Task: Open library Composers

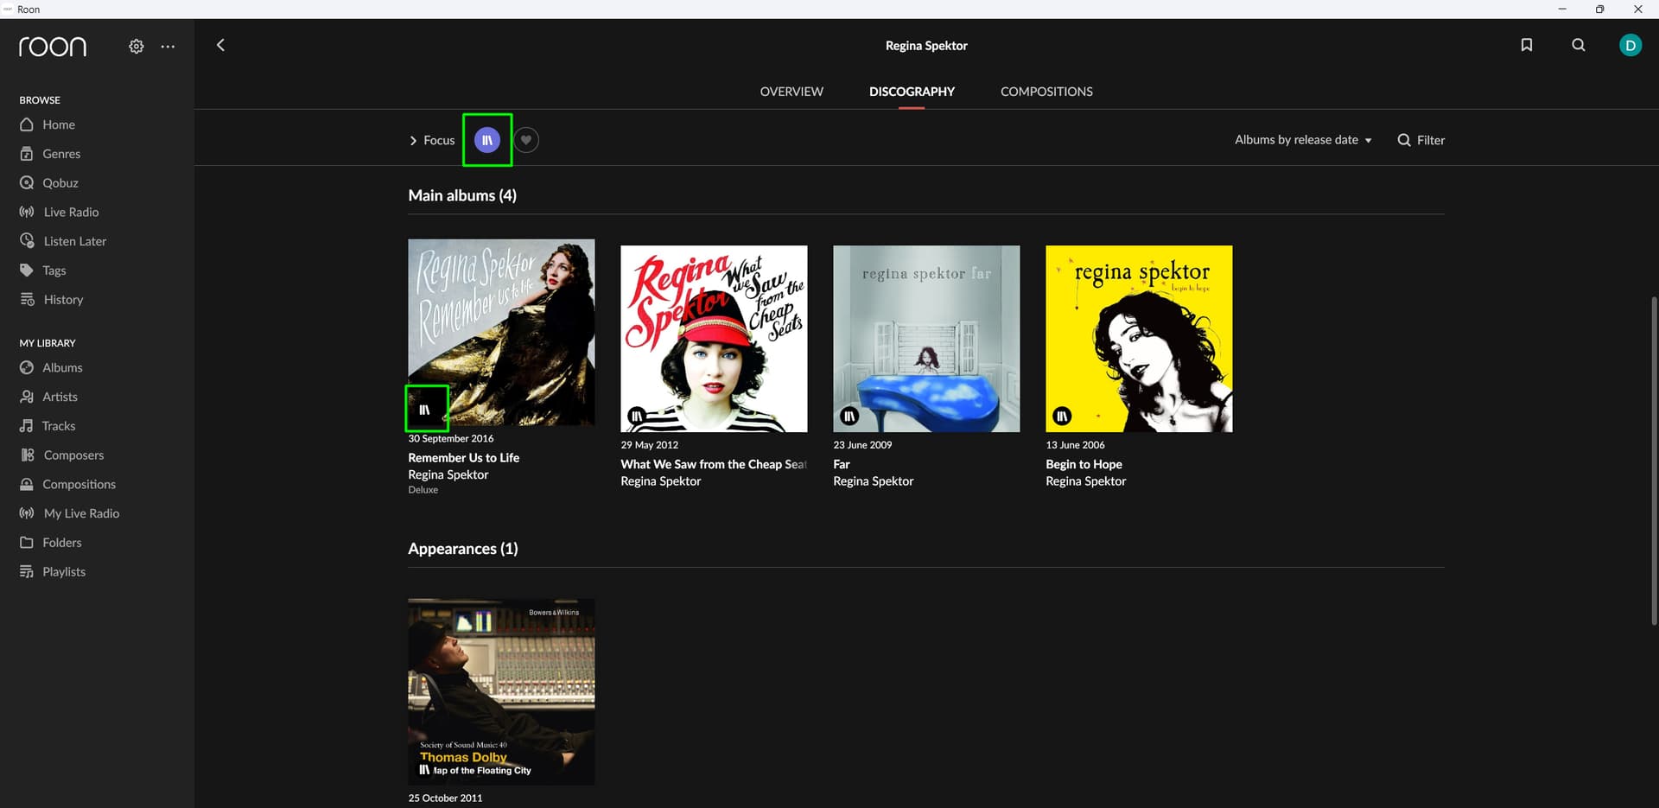Action: tap(62, 455)
